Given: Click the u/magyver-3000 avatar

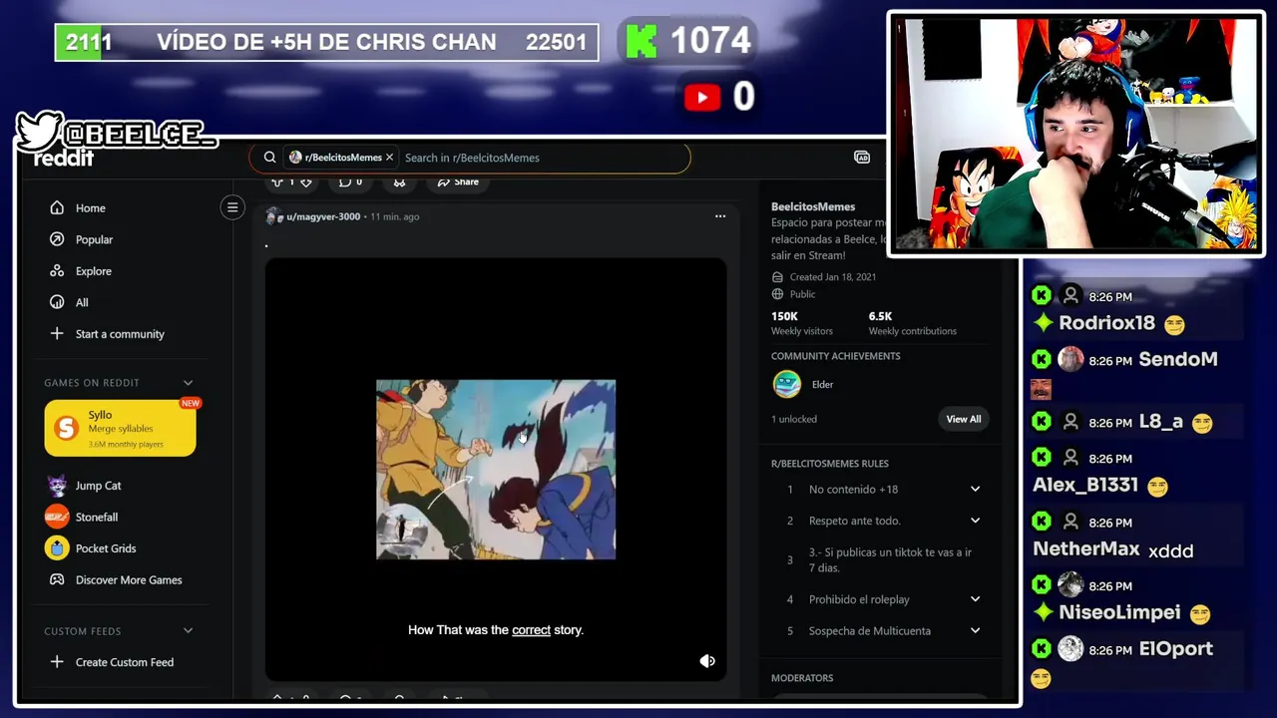Looking at the screenshot, I should click(x=273, y=216).
